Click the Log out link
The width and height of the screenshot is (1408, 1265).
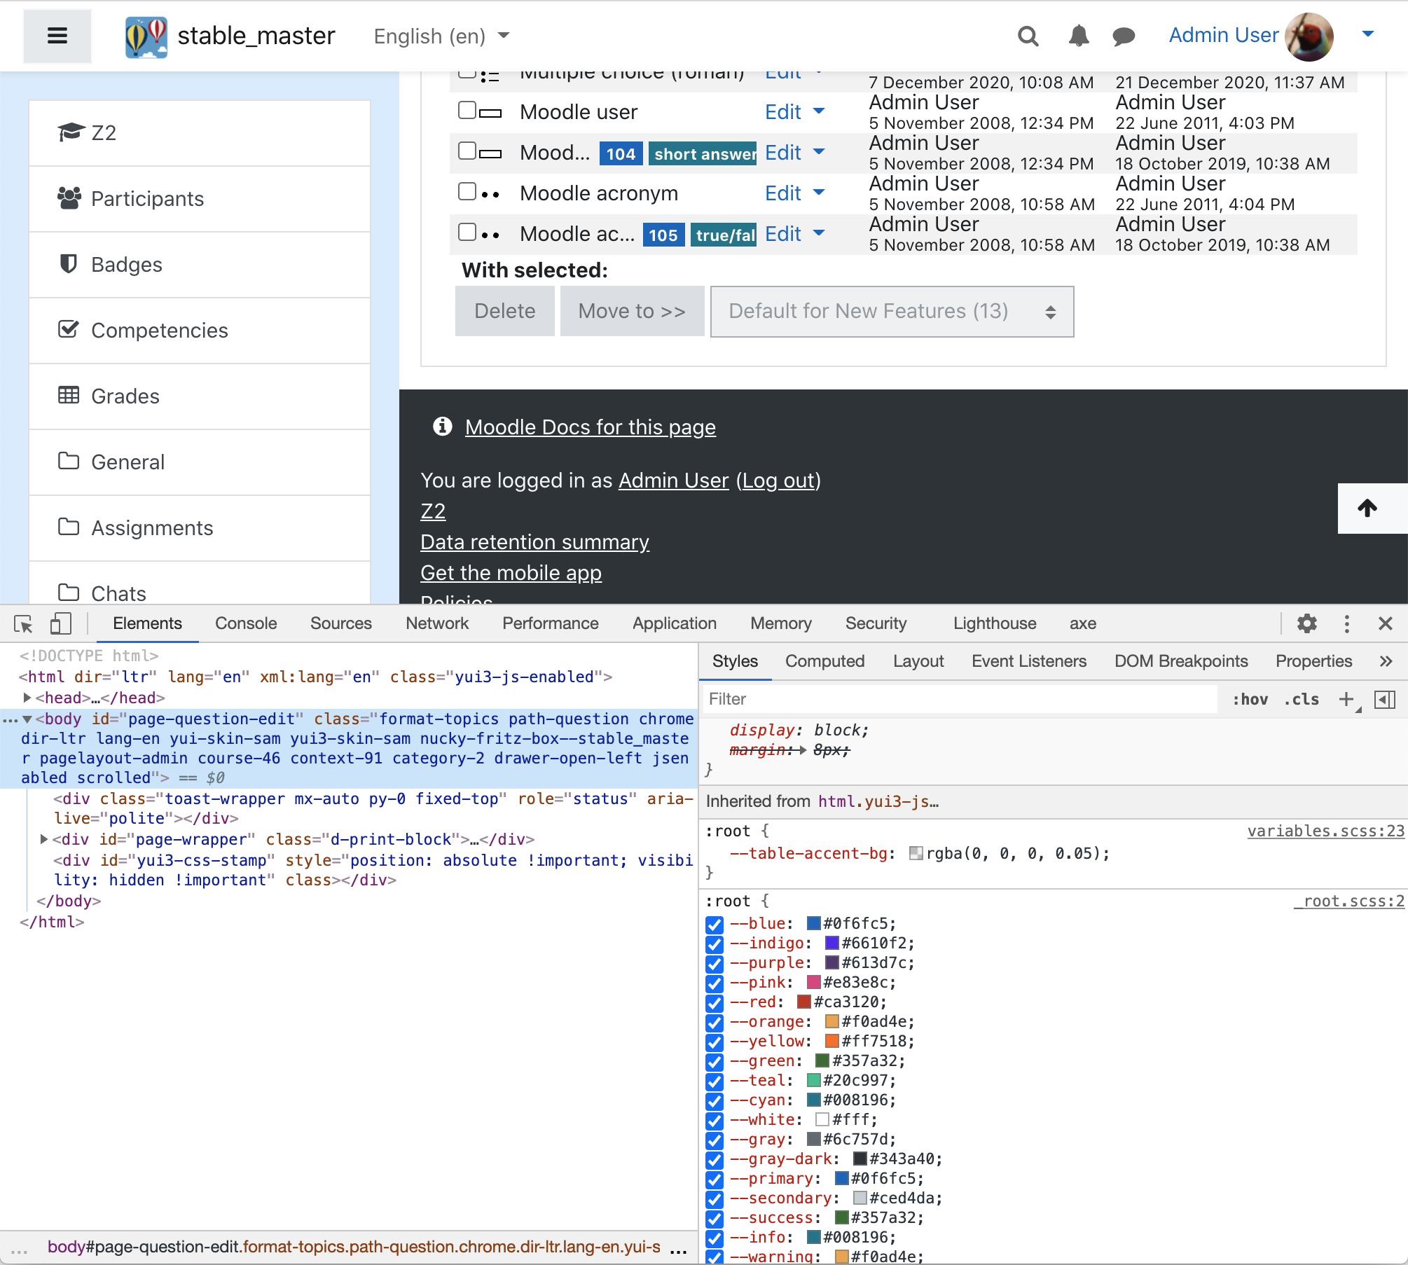(x=778, y=481)
